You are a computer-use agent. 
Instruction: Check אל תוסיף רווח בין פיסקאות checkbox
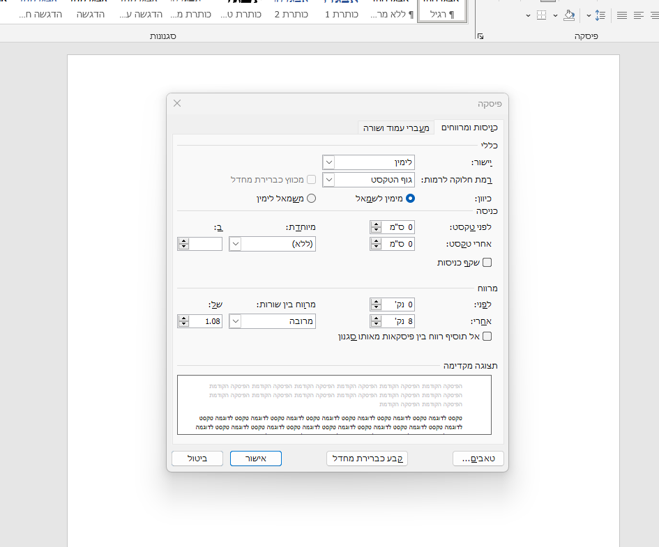pyautogui.click(x=487, y=337)
